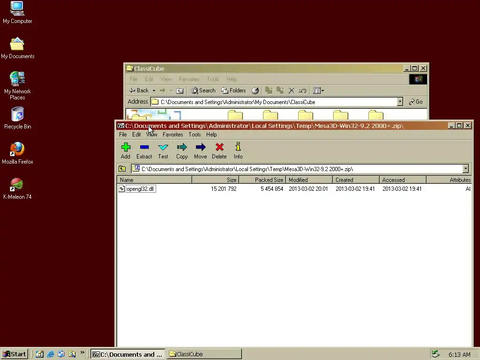The image size is (480, 360).
Task: Click Show Desktop quick launch icon
Action: (40, 354)
